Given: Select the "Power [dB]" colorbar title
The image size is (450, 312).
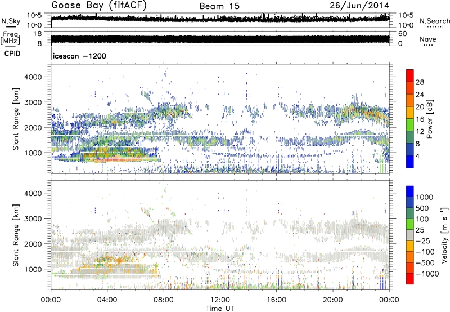Looking at the screenshot, I should [x=429, y=119].
